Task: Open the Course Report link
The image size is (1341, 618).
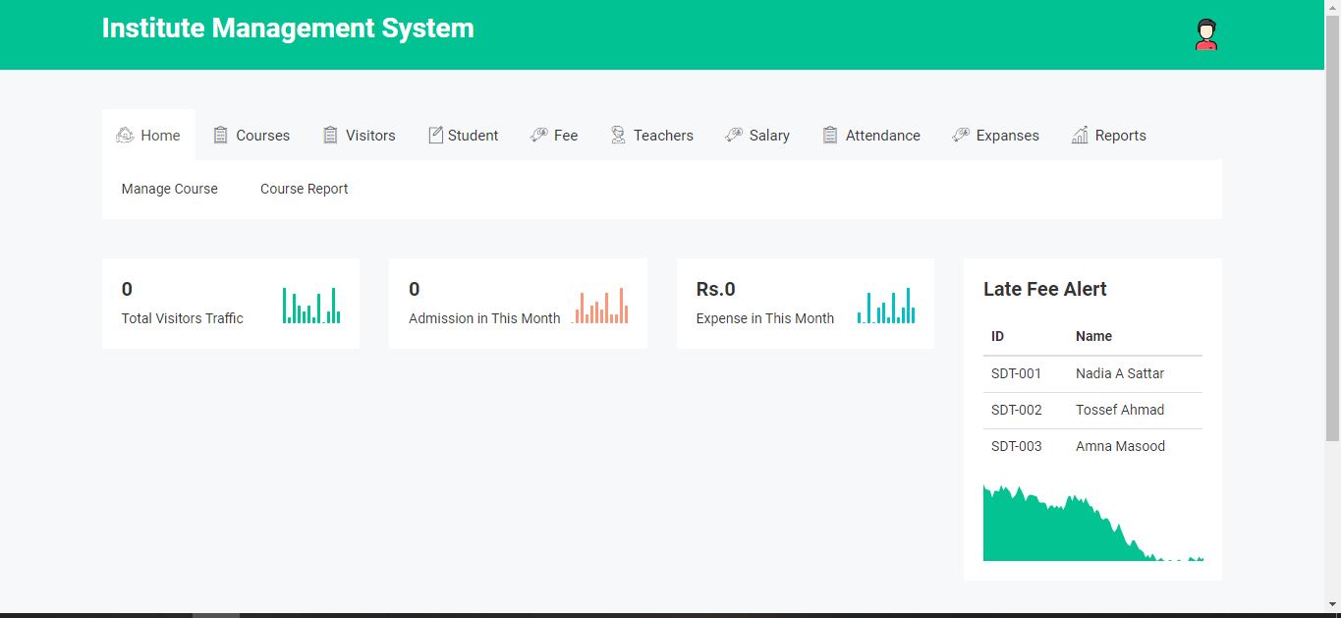Action: (304, 189)
